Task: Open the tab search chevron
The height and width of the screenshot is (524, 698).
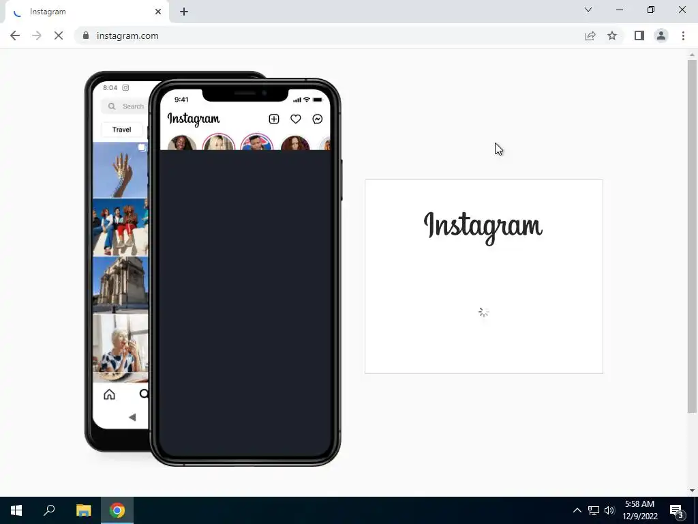Action: [x=588, y=10]
